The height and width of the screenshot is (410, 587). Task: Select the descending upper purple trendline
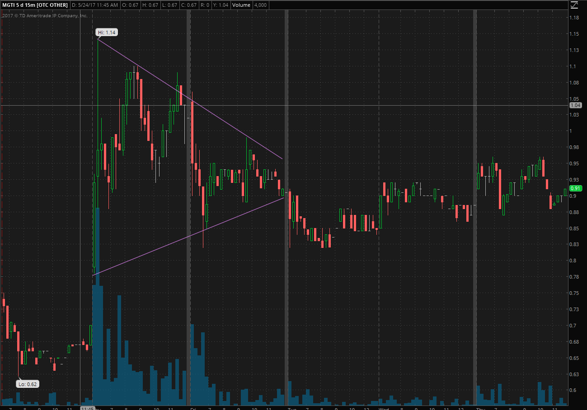pyautogui.click(x=190, y=99)
